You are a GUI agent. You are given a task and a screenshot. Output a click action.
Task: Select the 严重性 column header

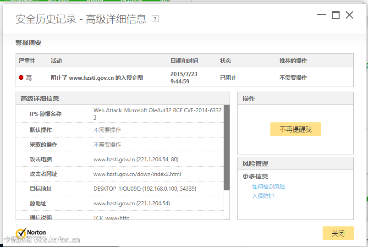[27, 61]
